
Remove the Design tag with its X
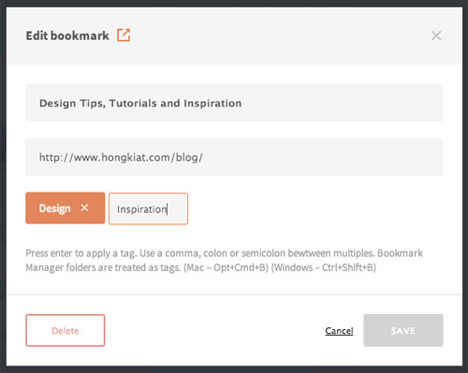pyautogui.click(x=84, y=208)
